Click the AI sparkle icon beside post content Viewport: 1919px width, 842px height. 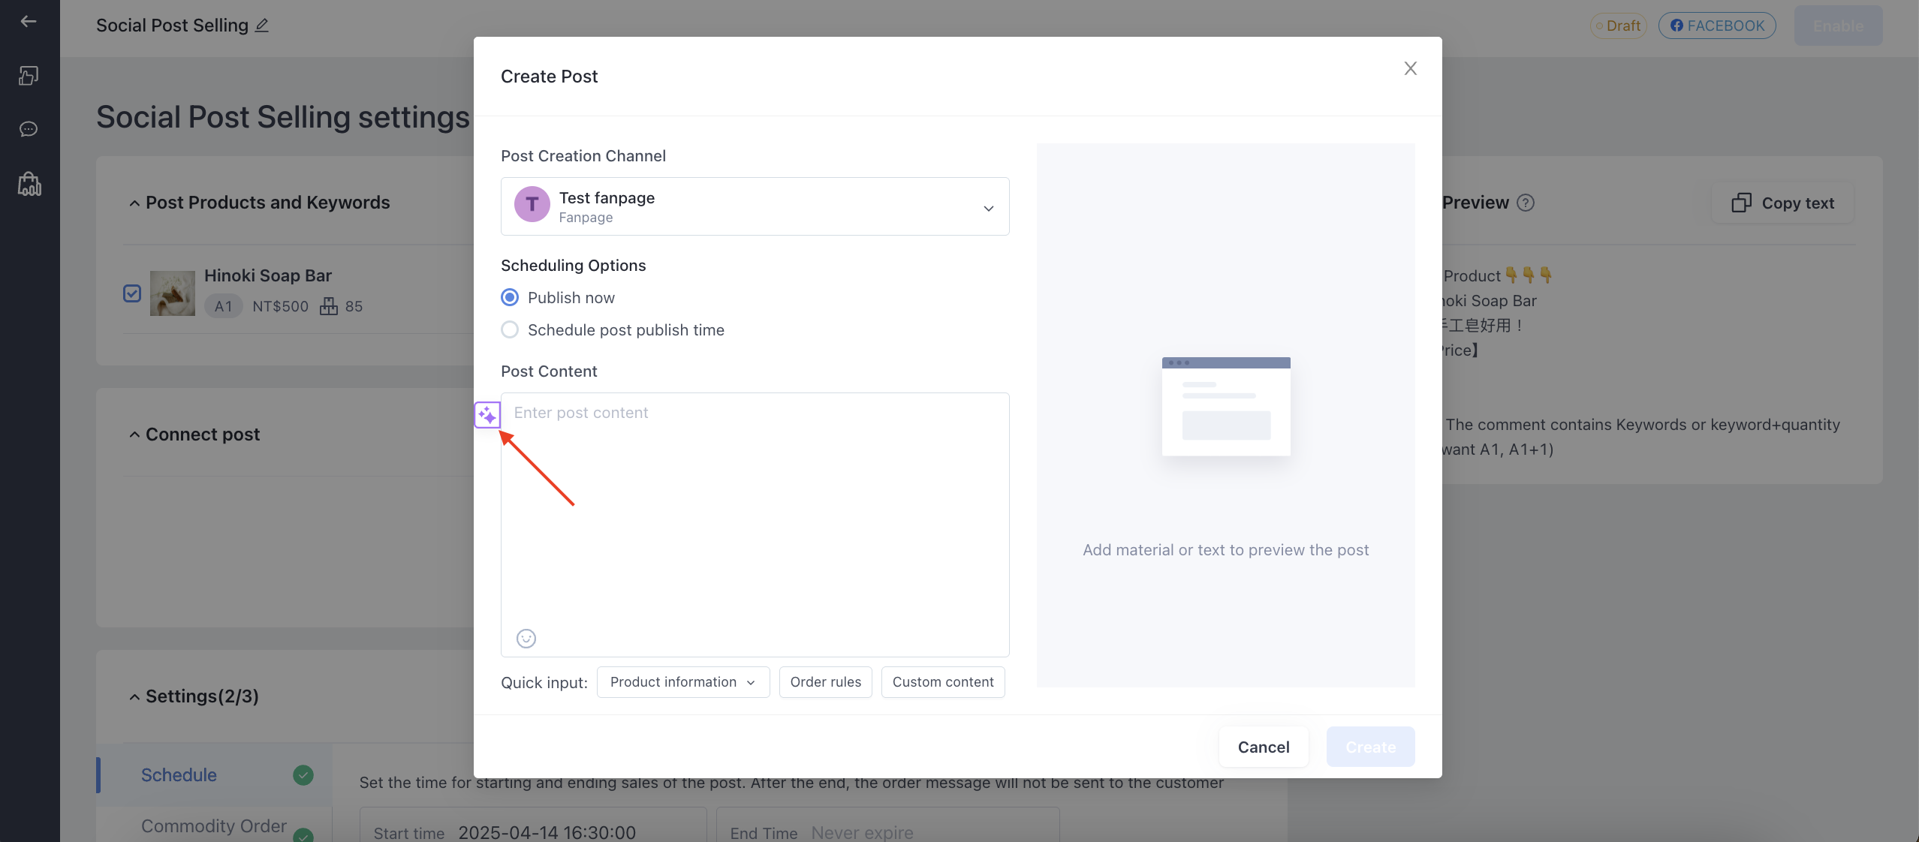(487, 414)
